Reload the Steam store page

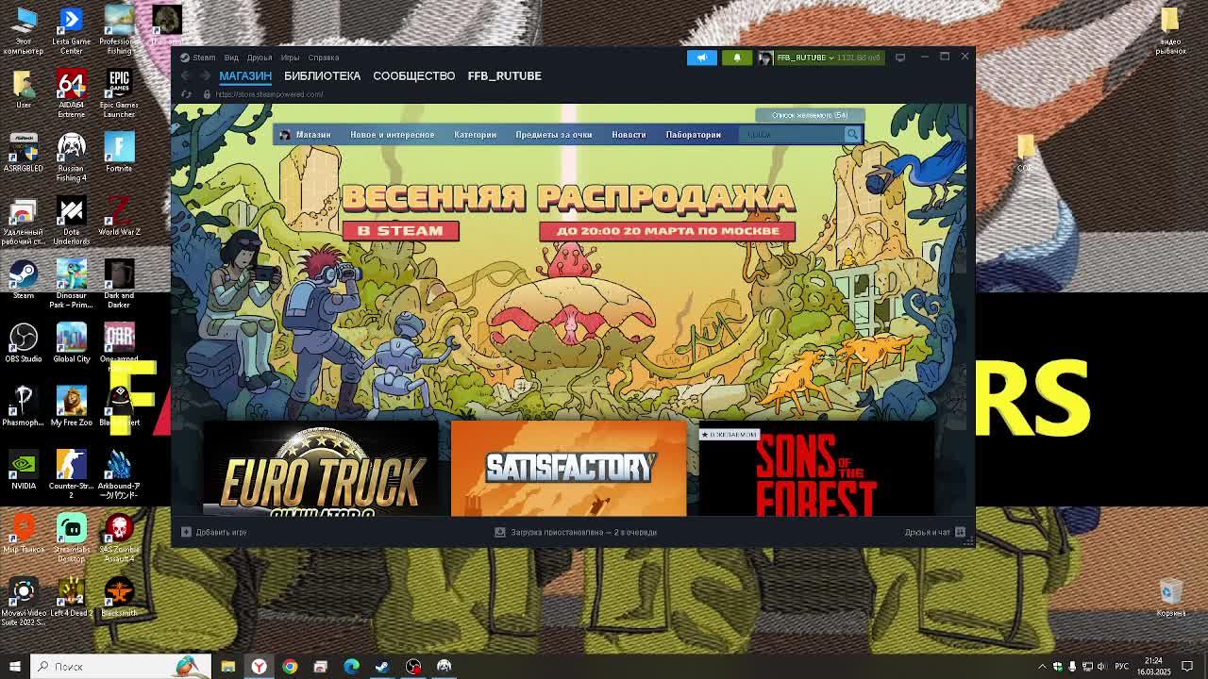coord(186,94)
